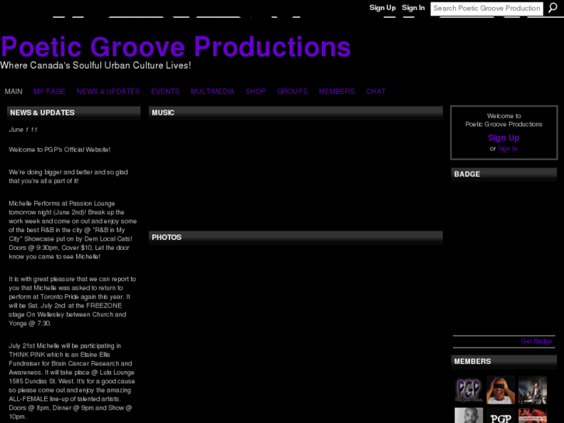Viewport: 564px width, 423px height.
Task: Open the blindfolded face member thumbnail
Action: point(500,390)
